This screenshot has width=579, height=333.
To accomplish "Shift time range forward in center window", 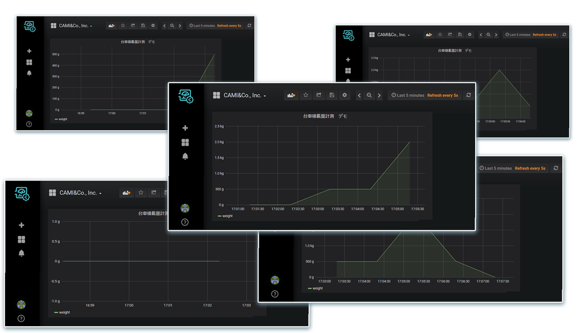I will pos(379,95).
